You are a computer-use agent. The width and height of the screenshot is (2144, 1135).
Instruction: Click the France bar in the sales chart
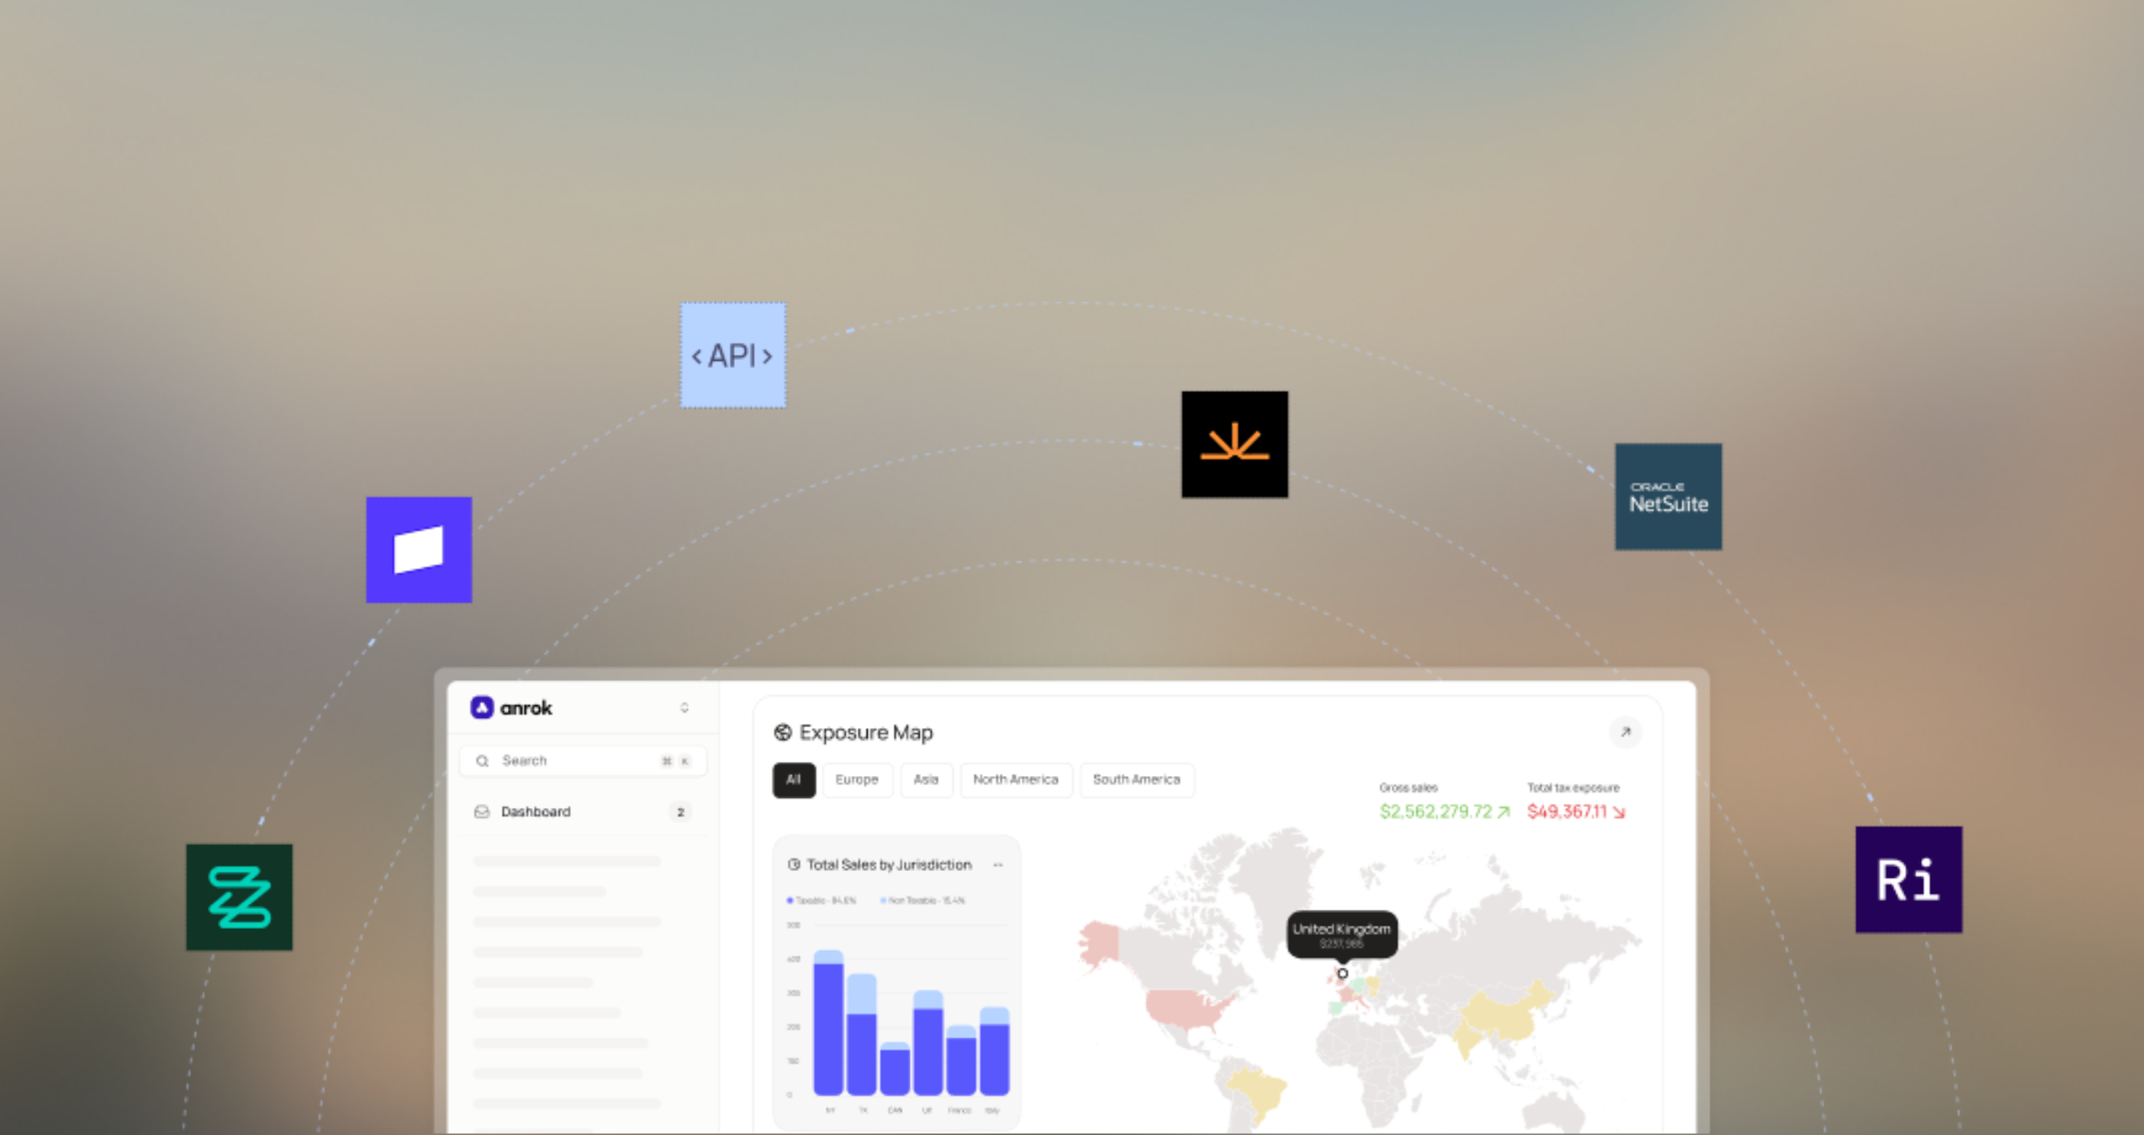(961, 1060)
